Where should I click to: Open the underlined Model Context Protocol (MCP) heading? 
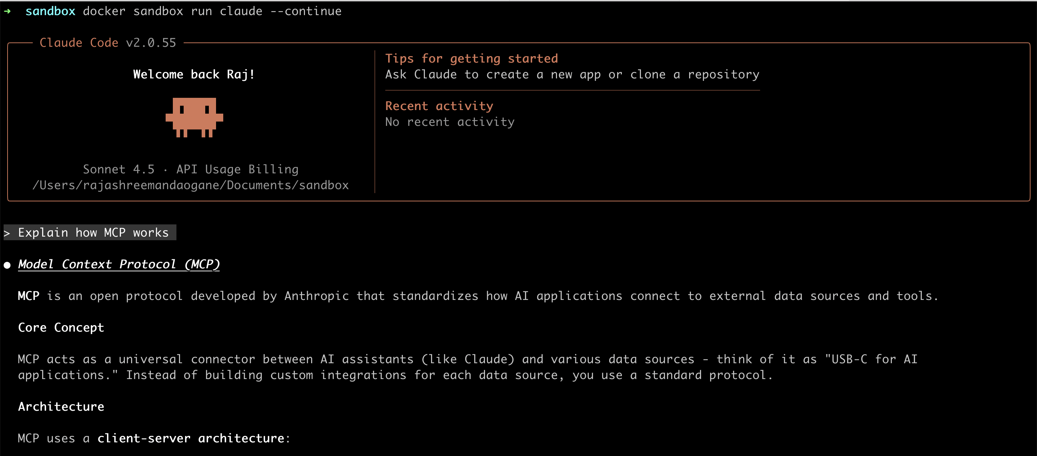(119, 264)
